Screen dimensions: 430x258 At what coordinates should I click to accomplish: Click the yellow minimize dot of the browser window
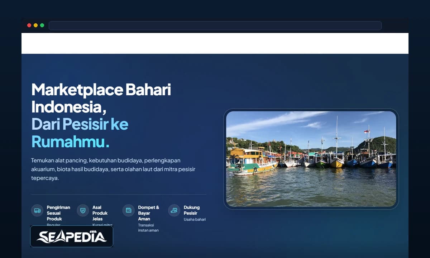pyautogui.click(x=35, y=25)
